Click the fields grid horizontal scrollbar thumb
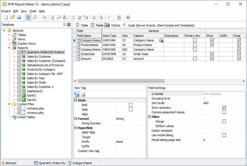 click(121, 81)
